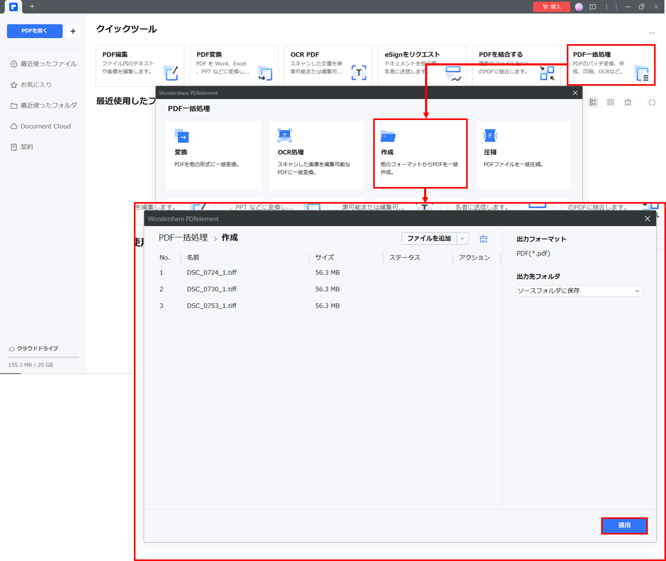Open the vertical three-dot menu in title bar
This screenshot has width=666, height=561.
[x=606, y=7]
